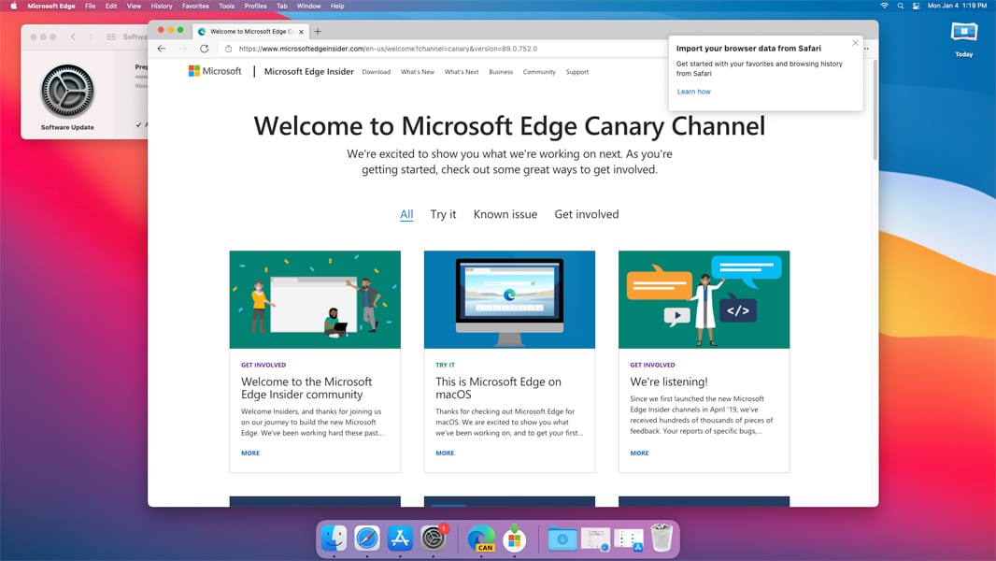Viewport: 996px width, 561px height.
Task: Open the Favorites menu in the menu bar
Action: 195,6
